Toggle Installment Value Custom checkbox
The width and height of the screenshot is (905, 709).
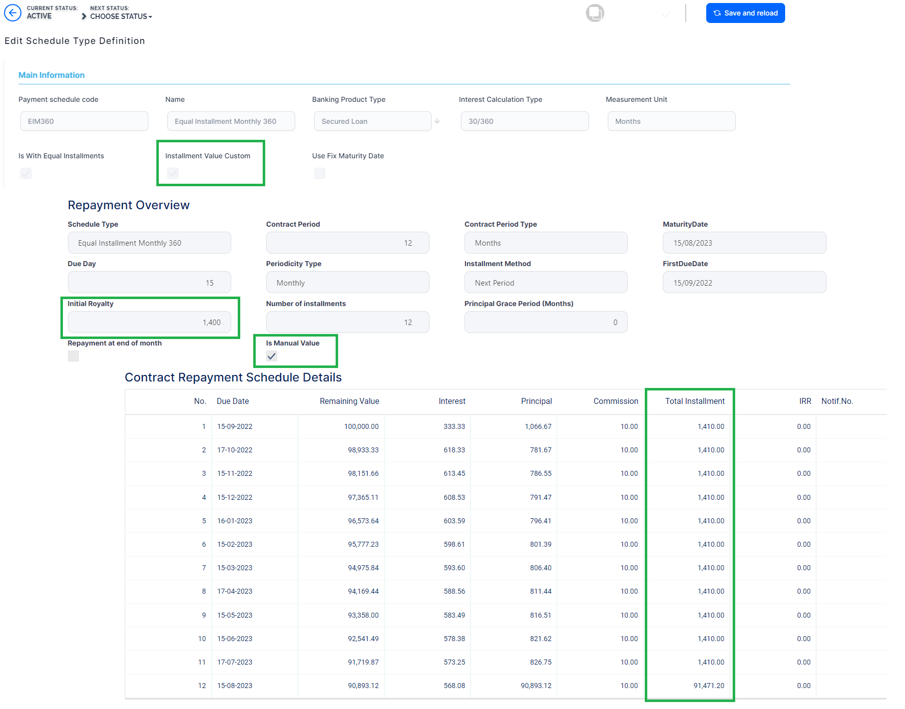(x=173, y=173)
